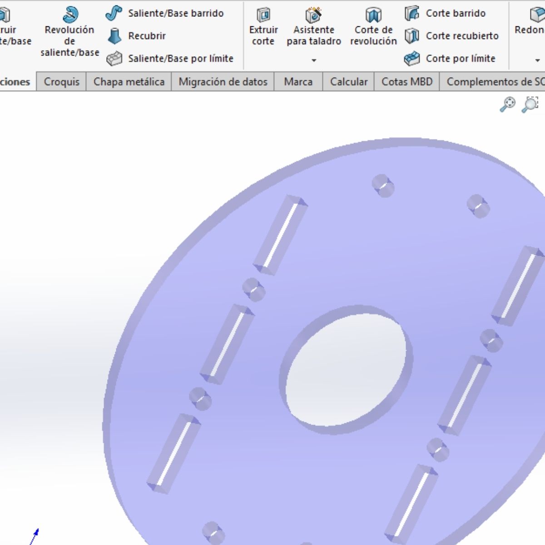Image resolution: width=545 pixels, height=545 pixels.
Task: Click the Corte por límite icon
Action: [x=411, y=59]
